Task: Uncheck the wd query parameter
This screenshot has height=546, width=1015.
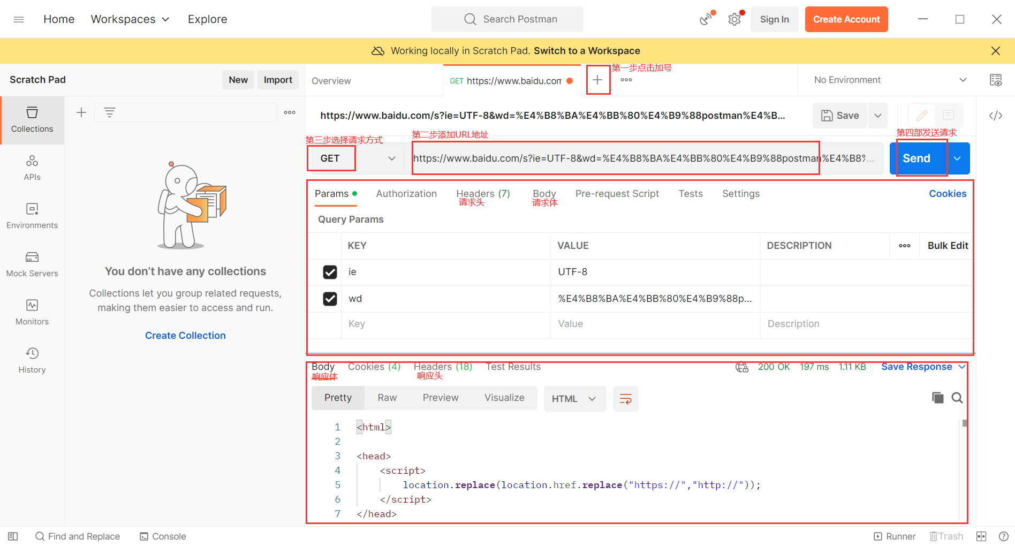Action: pos(330,299)
